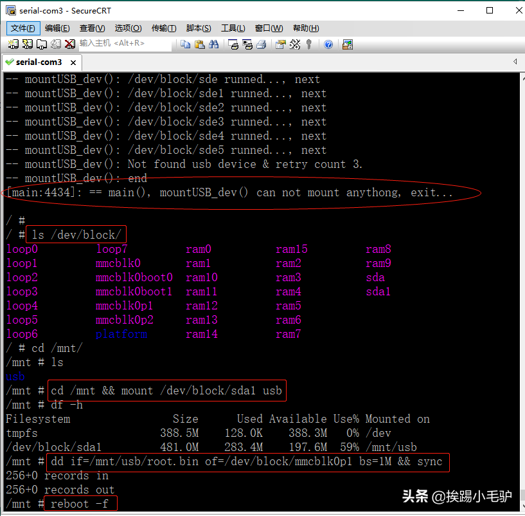The height and width of the screenshot is (516, 525).
Task: Open the 传输(T) menu
Action: pos(164,28)
